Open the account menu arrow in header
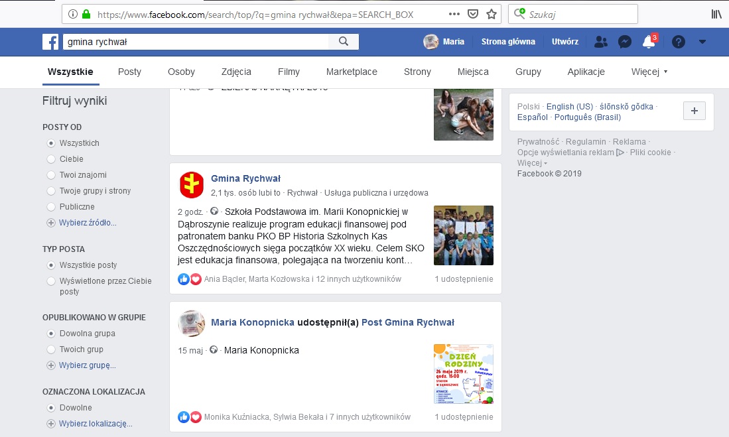Screen dimensions: 729x437 [x=702, y=42]
